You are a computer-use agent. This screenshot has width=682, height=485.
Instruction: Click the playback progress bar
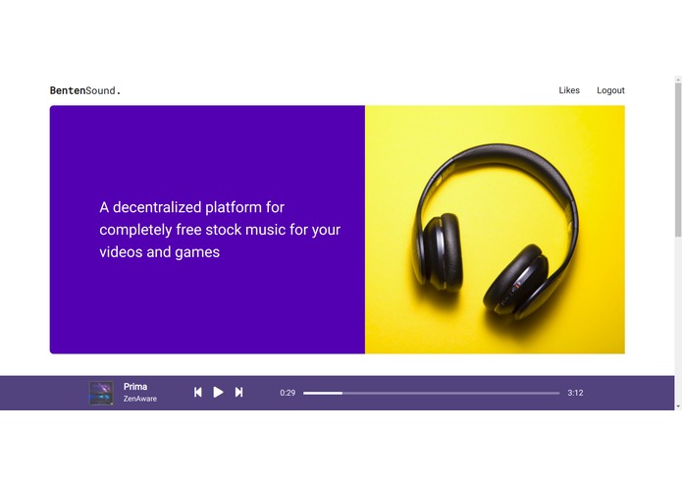click(x=431, y=393)
